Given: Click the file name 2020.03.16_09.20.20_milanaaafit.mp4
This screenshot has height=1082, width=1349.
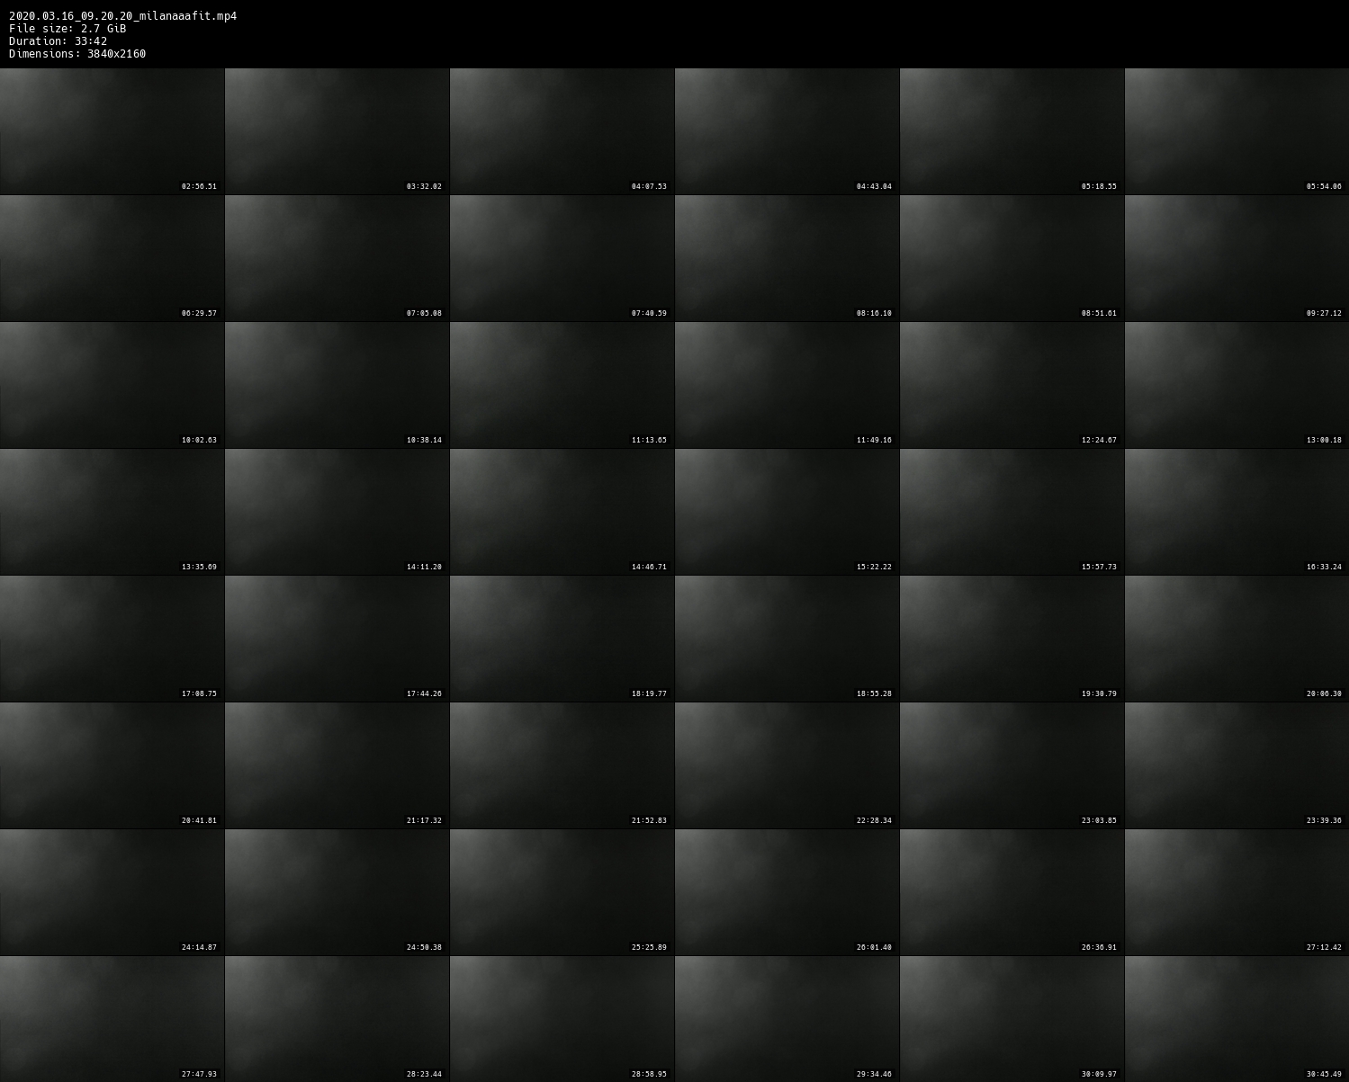Looking at the screenshot, I should (x=122, y=16).
